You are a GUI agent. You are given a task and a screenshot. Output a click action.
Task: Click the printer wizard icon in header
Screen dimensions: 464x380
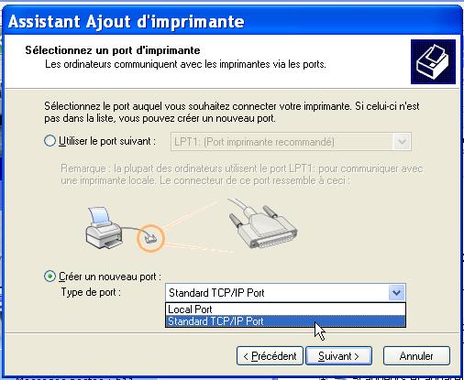click(x=433, y=61)
